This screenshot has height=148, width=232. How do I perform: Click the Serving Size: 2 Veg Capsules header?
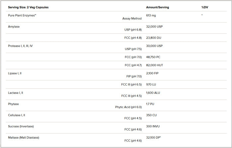(26, 7)
